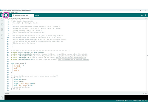The height and width of the screenshot is (111, 148).
Task: Open the editor tab more-options ellipsis
Action: (x=146, y=19)
